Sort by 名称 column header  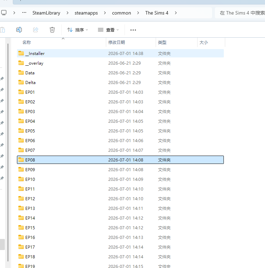coord(62,43)
